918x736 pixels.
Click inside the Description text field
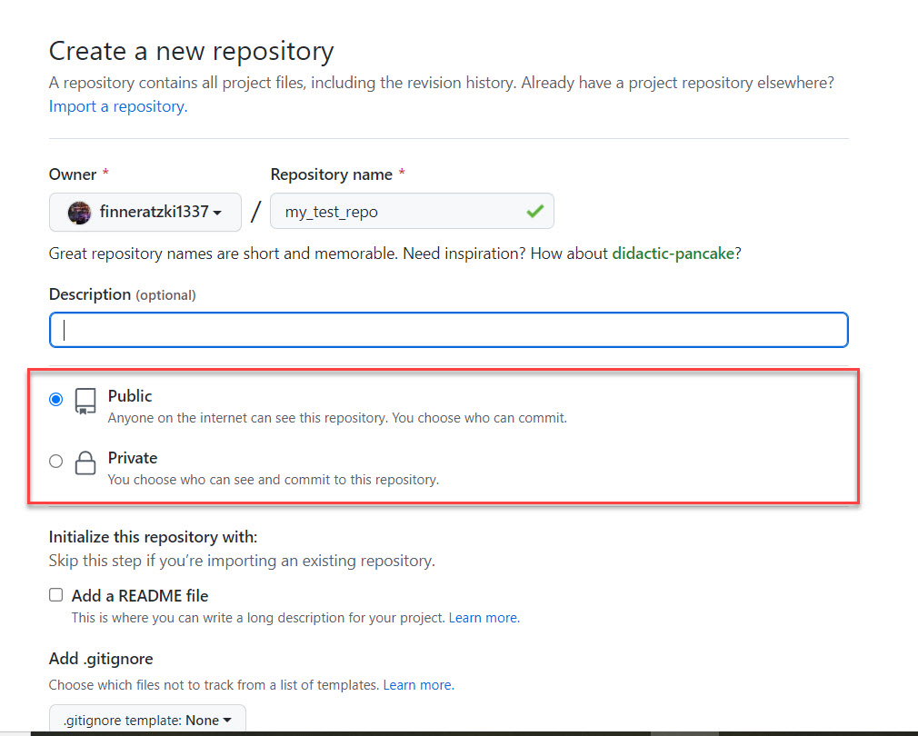[x=448, y=330]
